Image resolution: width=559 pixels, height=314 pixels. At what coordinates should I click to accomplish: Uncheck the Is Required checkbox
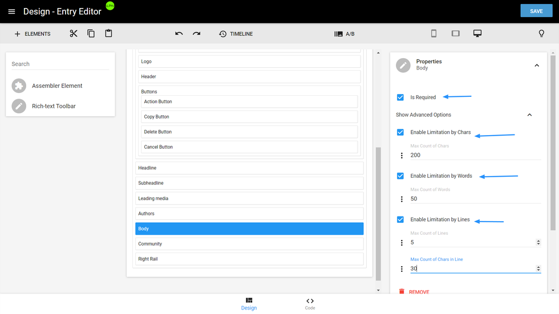(x=400, y=97)
